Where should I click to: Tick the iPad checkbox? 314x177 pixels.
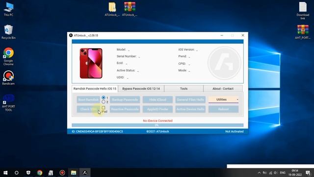pyautogui.click(x=104, y=108)
